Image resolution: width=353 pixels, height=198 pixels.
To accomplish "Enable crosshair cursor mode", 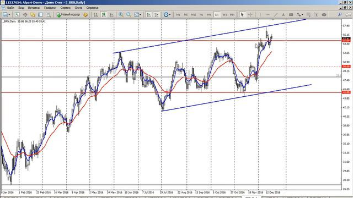I will coord(250,15).
